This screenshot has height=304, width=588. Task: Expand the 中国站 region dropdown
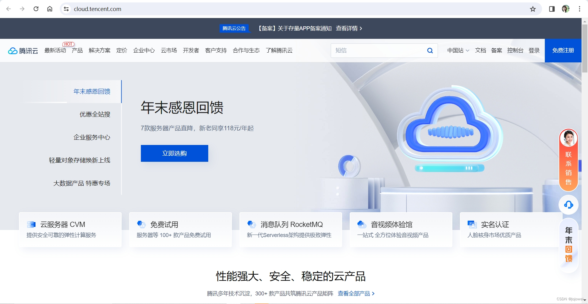pos(458,50)
